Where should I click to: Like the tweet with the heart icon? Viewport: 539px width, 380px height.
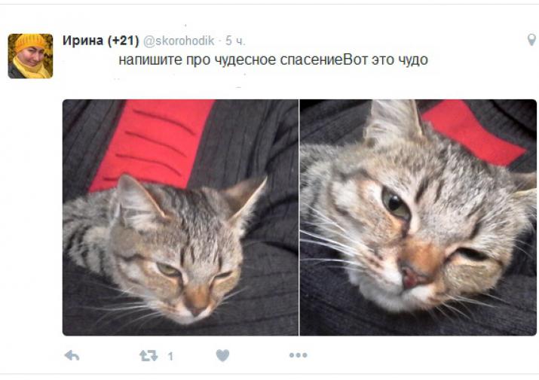pos(222,356)
